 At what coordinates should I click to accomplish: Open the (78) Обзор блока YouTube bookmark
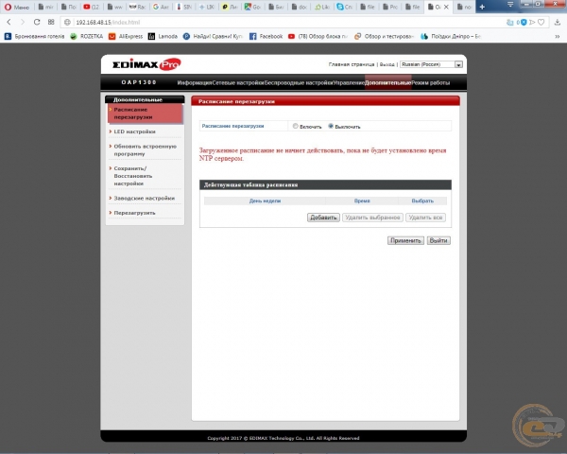(x=318, y=36)
